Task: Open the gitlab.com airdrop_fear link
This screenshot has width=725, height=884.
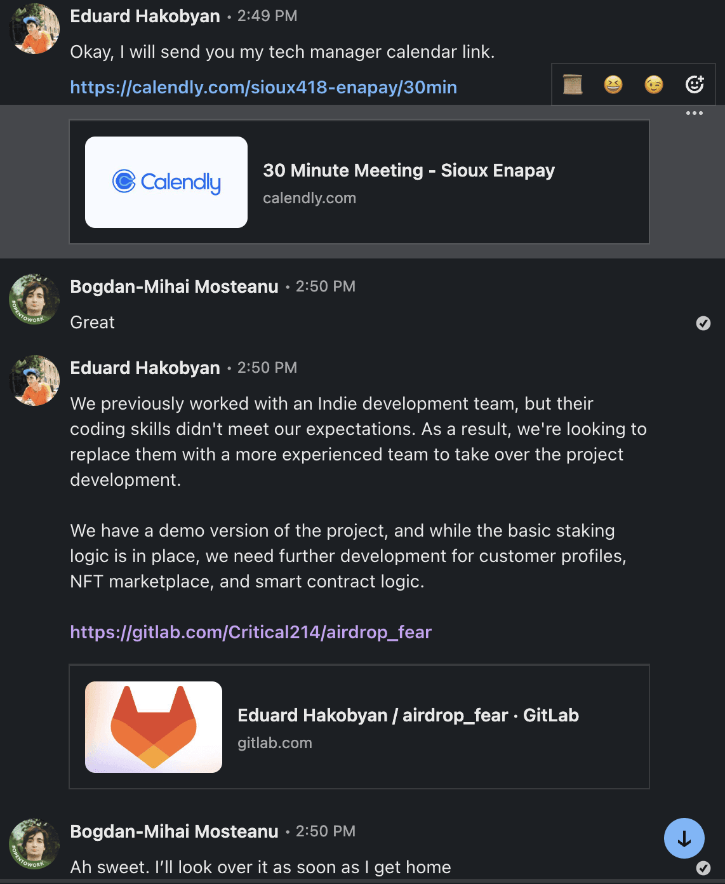Action: point(251,632)
